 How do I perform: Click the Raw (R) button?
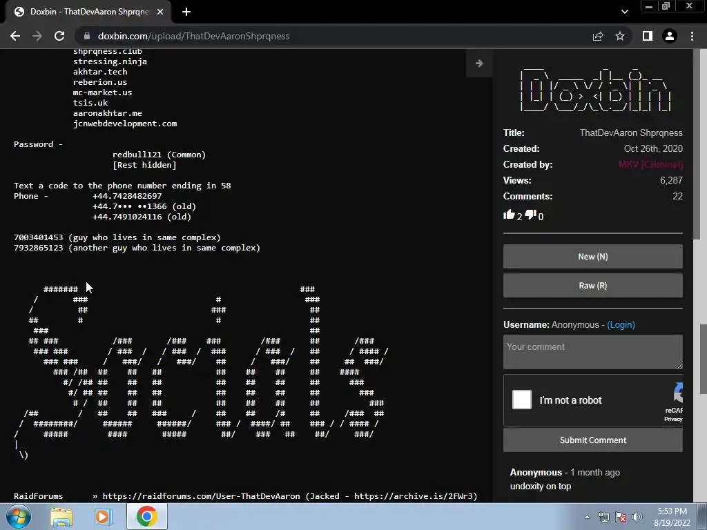[593, 285]
